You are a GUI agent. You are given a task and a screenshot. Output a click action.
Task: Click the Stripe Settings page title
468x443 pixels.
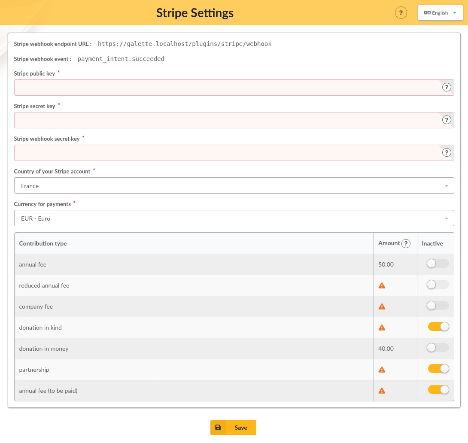(195, 13)
